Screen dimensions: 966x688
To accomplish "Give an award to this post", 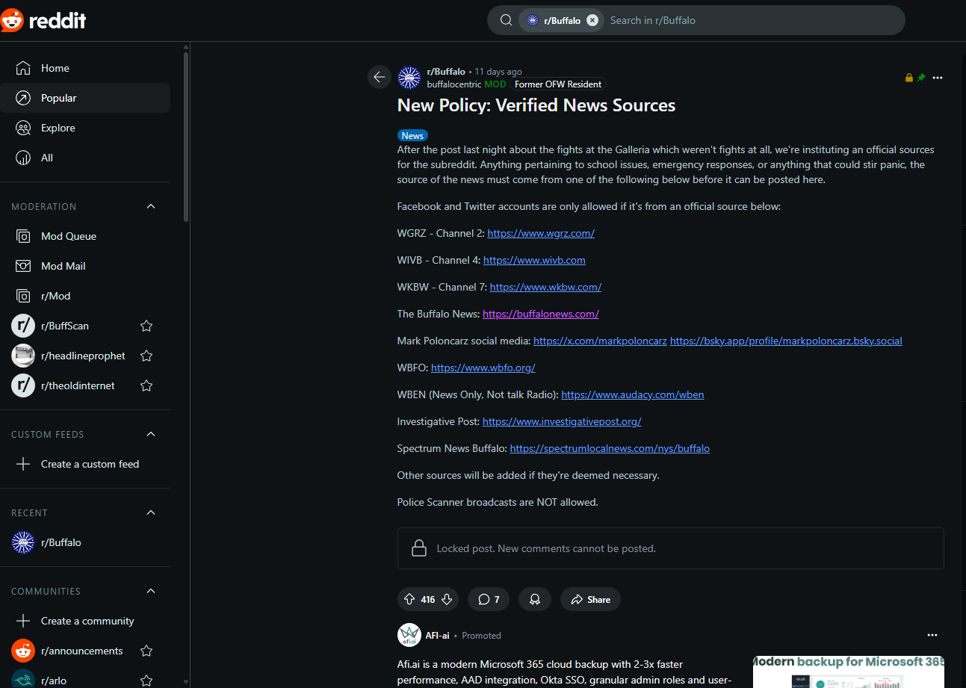I will (535, 599).
